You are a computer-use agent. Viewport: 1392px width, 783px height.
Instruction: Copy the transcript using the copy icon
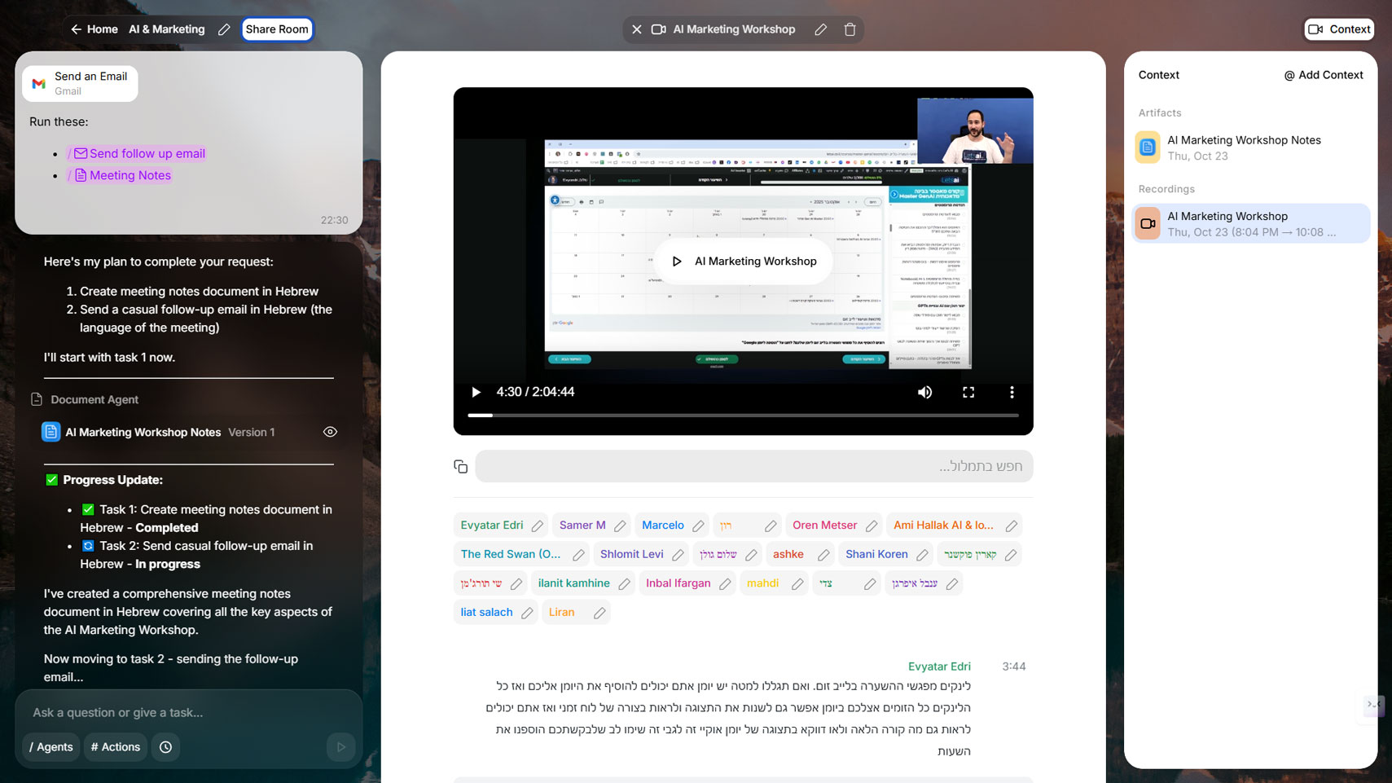(x=461, y=466)
